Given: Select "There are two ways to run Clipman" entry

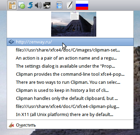Looking at the screenshot, I should (x=70, y=82).
